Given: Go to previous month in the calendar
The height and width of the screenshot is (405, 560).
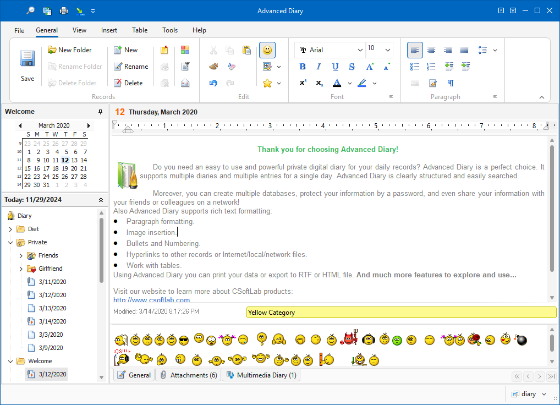Looking at the screenshot, I should point(20,125).
